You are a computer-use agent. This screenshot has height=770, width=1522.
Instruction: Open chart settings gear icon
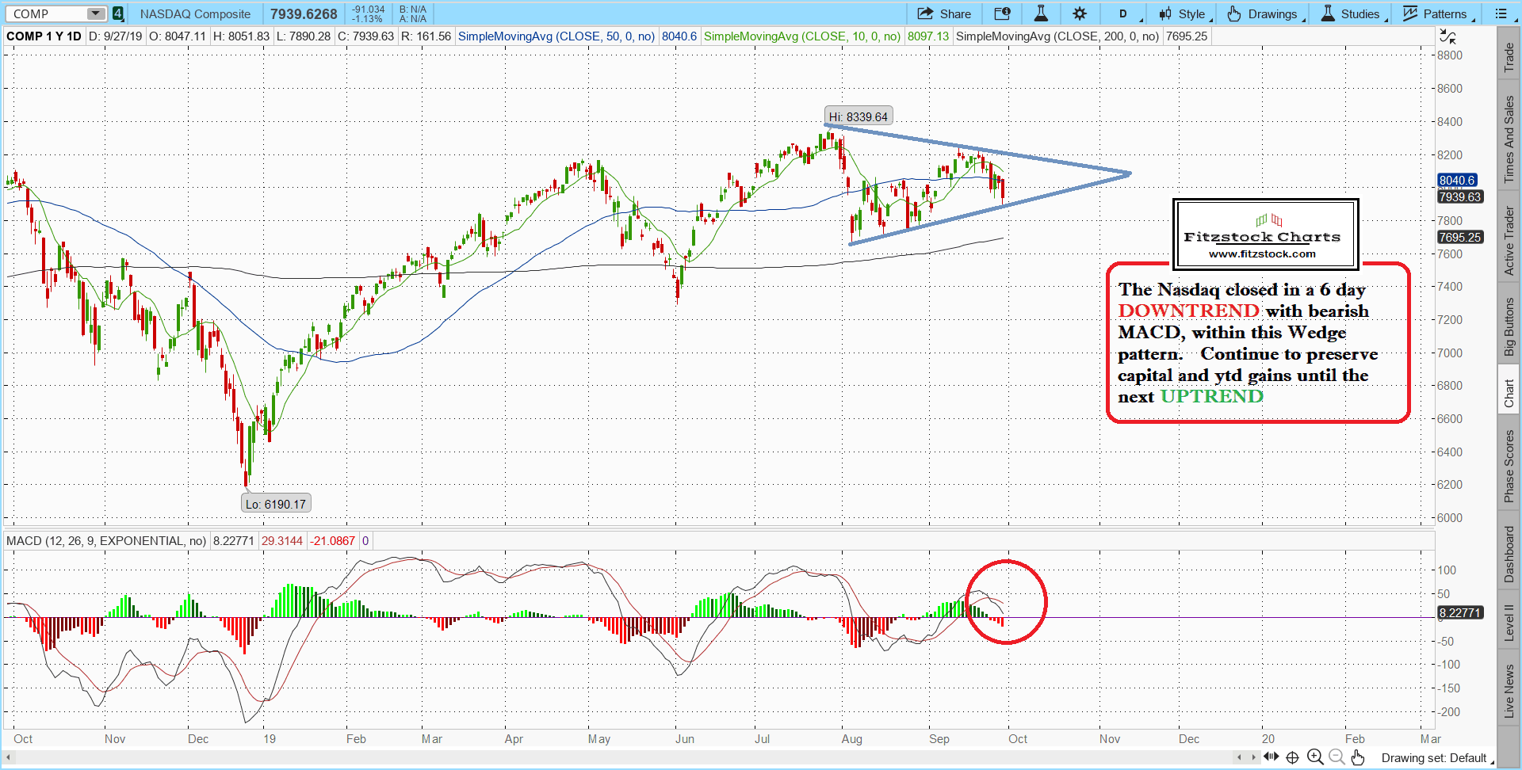tap(1080, 13)
